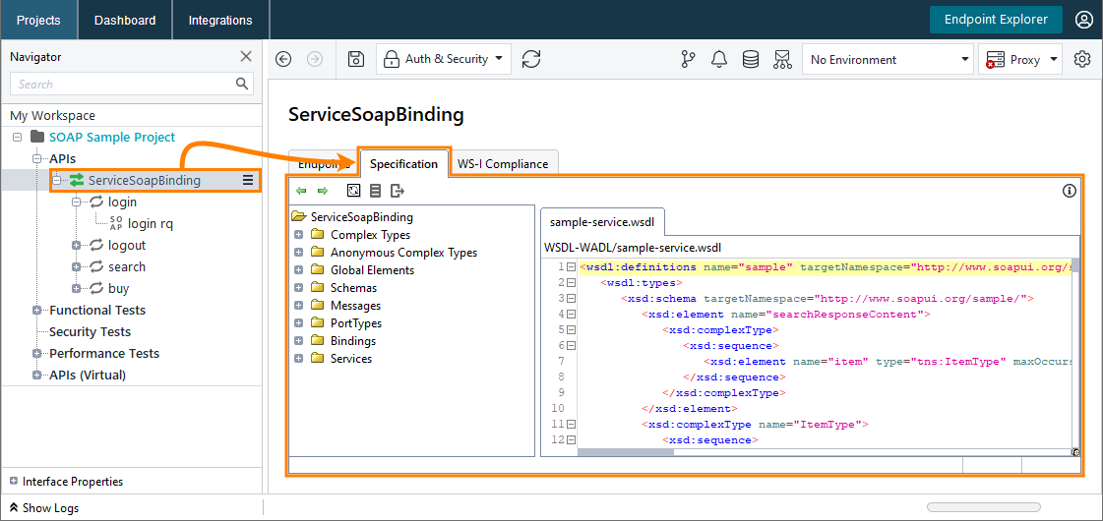Screen dimensions: 1103x521
Task: Collapse the wsdl:definitions fold on line 1
Action: (x=571, y=267)
